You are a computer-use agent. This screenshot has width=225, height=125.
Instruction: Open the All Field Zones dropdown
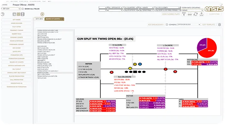click(x=168, y=7)
